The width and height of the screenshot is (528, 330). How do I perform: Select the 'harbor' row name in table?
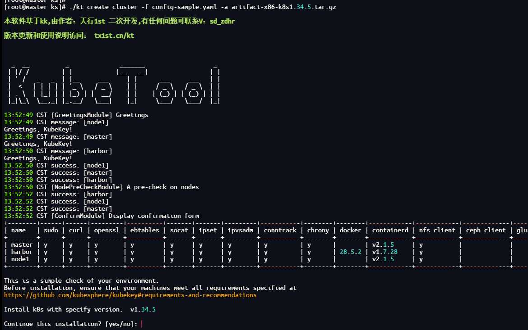22,252
